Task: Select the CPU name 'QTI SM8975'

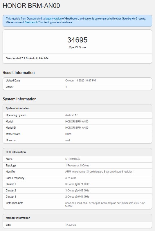Action: pyautogui.click(x=73, y=159)
